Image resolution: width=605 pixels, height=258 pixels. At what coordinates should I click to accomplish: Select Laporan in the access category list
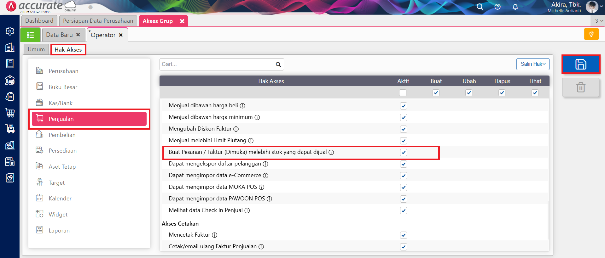click(x=59, y=231)
